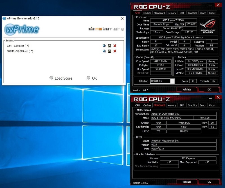Image resolution: width=225 pixels, height=188 pixels.
Task: Select the Graphics tab in bottom CPU-Z
Action: coord(192,105)
